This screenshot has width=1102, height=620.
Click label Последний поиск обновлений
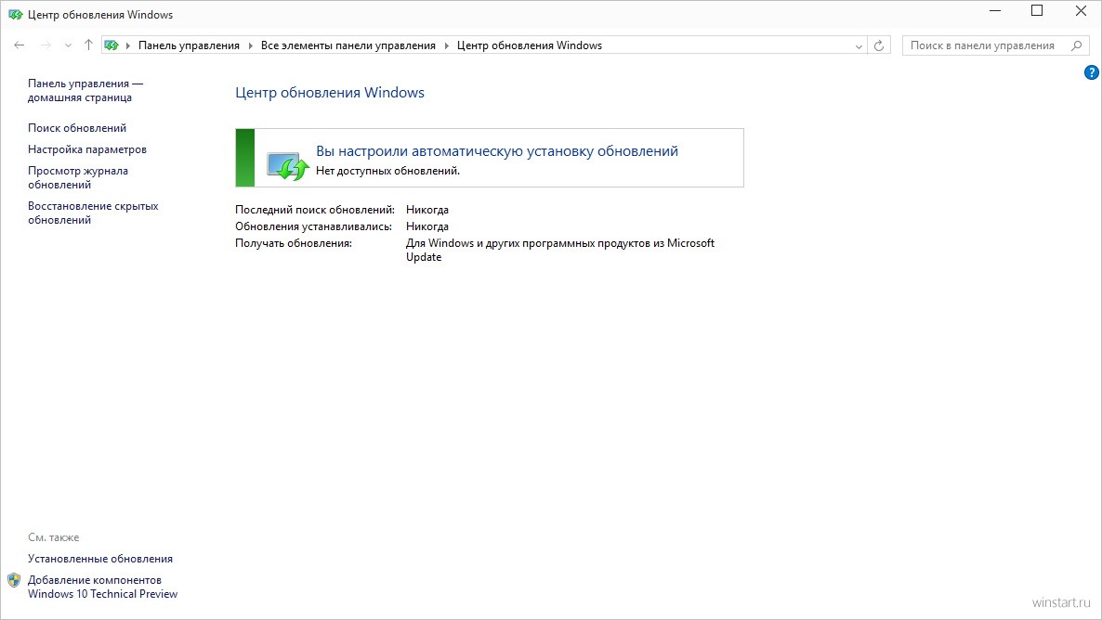315,210
